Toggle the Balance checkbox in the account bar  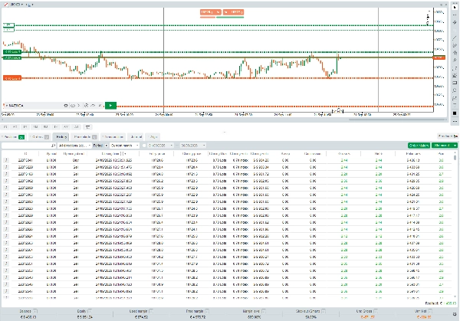35,311
